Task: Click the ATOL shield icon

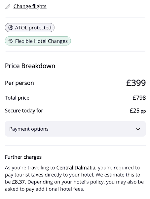Action: click(11, 27)
